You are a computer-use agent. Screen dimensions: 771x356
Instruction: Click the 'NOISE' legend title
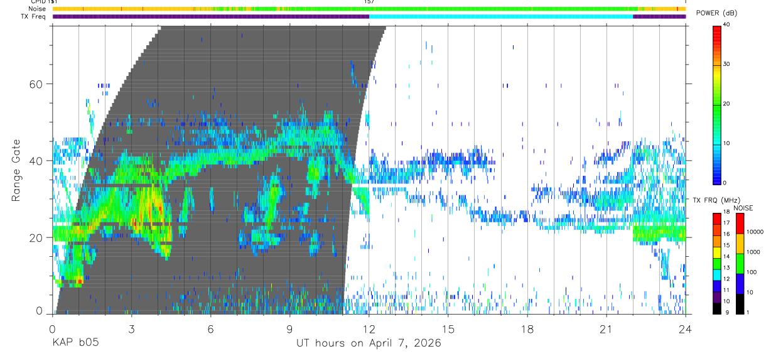[x=743, y=208]
